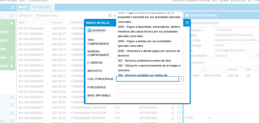Image resolution: width=259 pixels, height=123 pixels.
Task: Click into the BASE IMPONIBLE field
Action: click(150, 95)
